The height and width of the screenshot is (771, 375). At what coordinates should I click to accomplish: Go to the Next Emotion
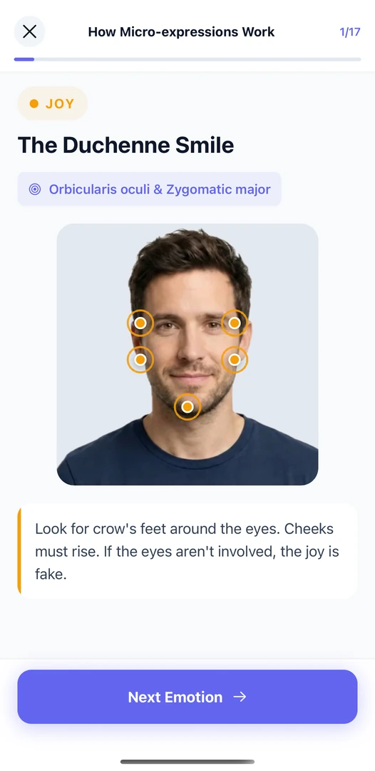click(187, 697)
